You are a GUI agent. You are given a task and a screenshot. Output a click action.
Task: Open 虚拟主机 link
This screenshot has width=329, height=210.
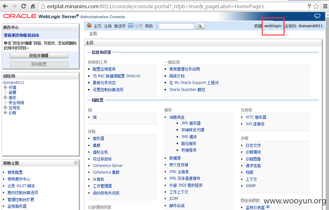[x=101, y=152]
